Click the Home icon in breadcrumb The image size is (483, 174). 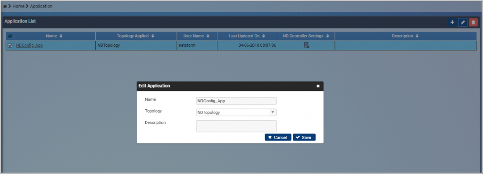[x=5, y=6]
